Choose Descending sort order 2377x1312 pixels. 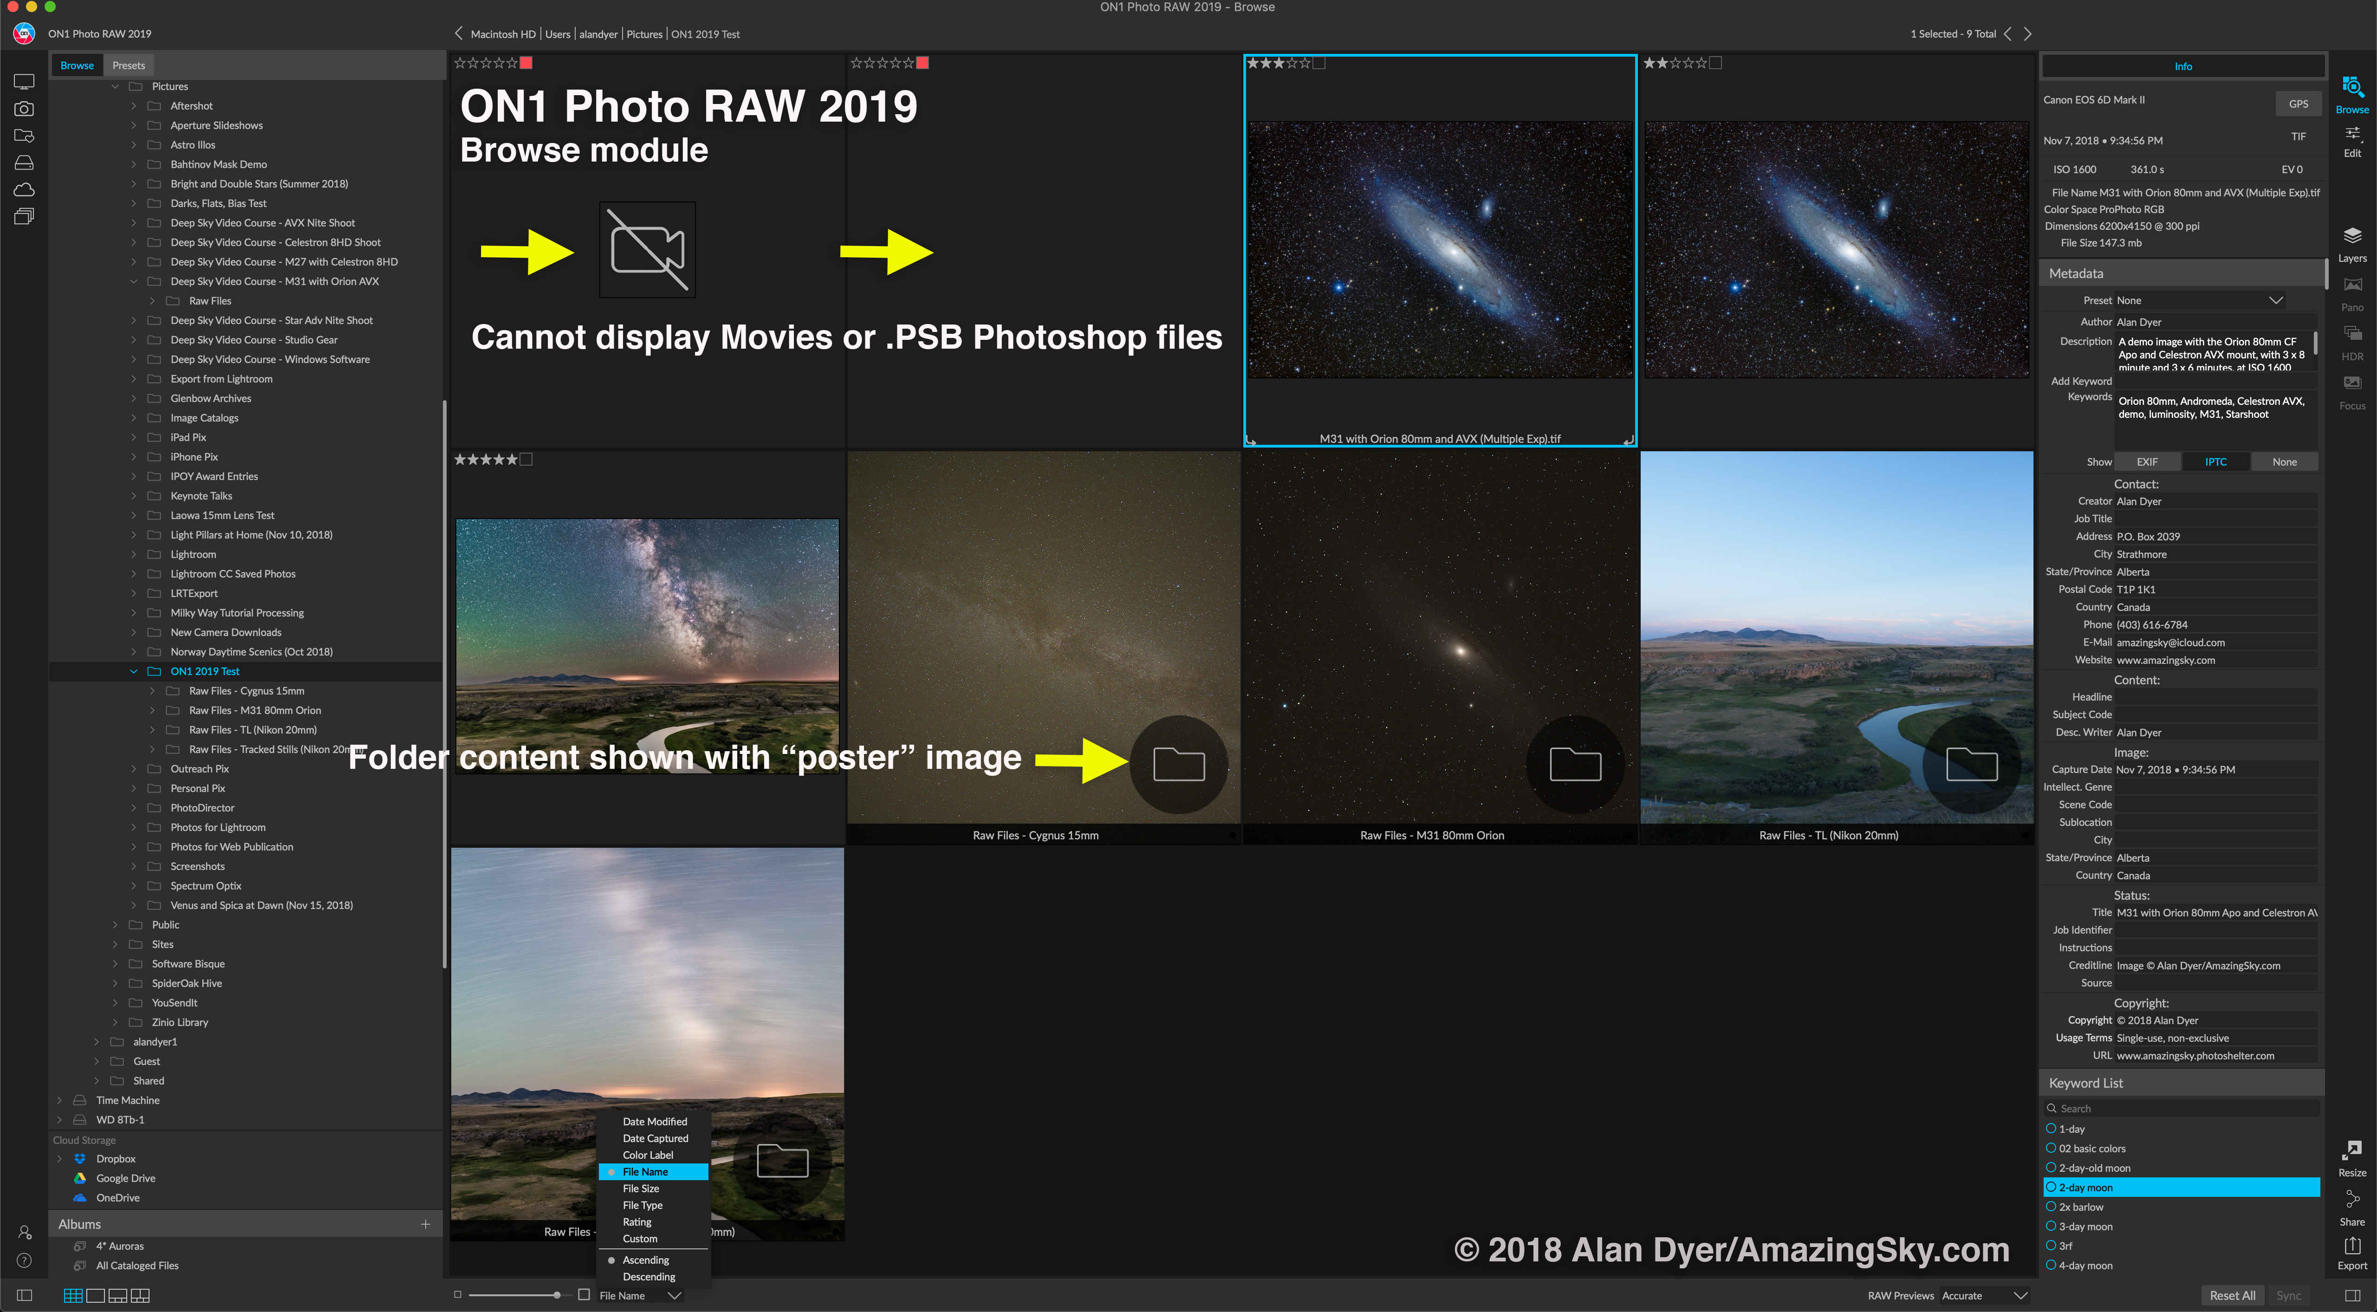pos(649,1277)
